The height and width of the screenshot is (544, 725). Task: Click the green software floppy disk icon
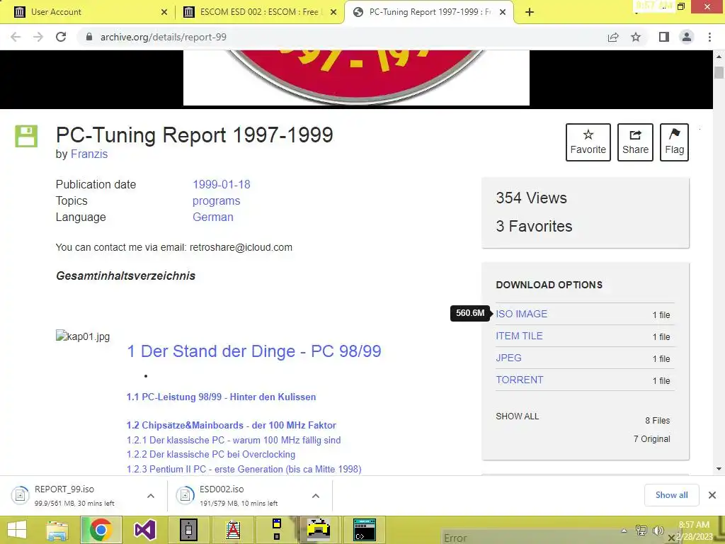[26, 136]
